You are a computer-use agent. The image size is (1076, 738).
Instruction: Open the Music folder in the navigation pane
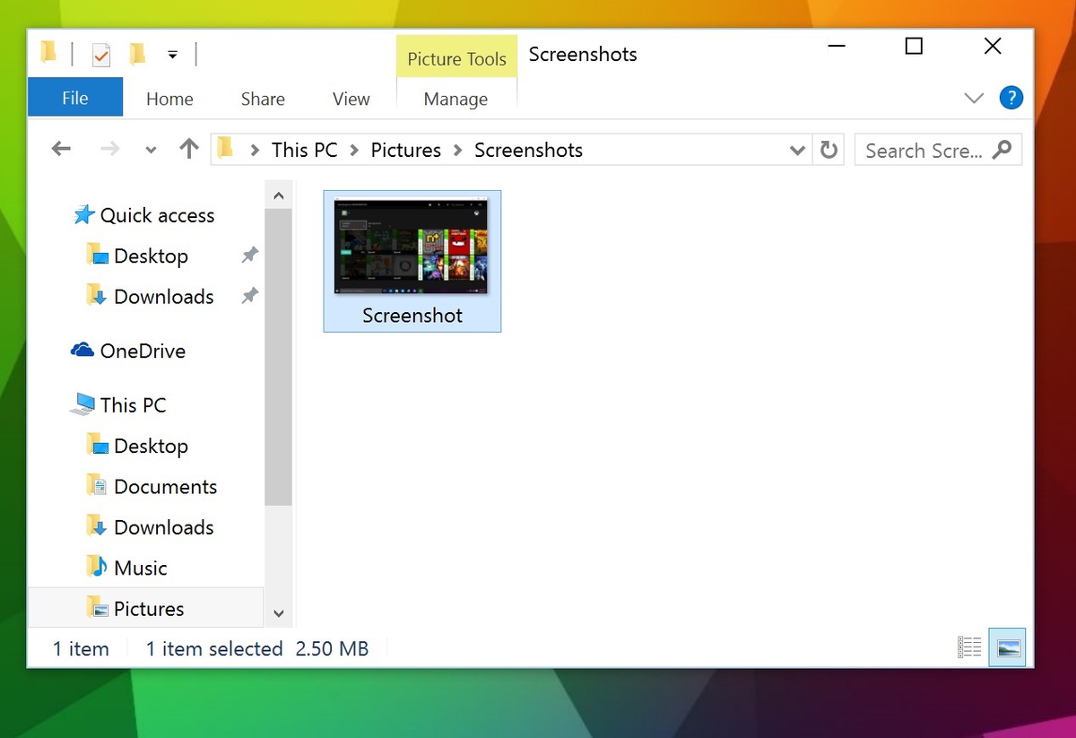tap(126, 568)
